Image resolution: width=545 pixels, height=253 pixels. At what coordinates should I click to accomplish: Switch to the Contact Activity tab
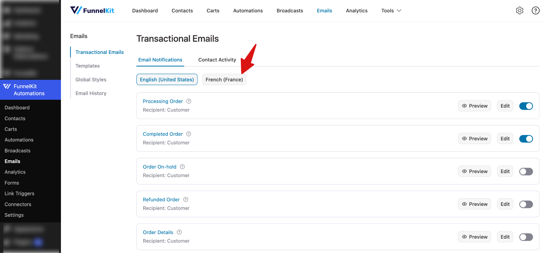[217, 60]
